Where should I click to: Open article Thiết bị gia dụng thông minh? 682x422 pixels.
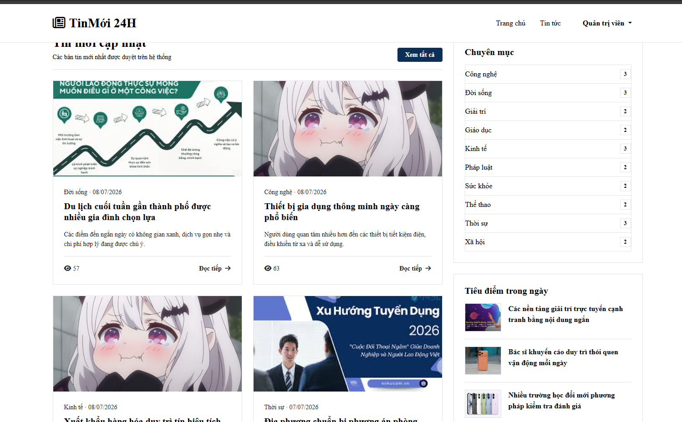(x=342, y=212)
